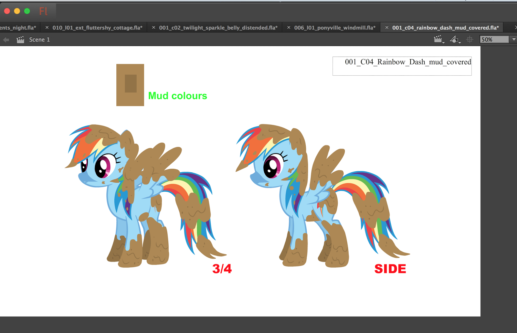517x333 pixels.
Task: Click the Mud colours swatch rectangle
Action: pos(130,85)
